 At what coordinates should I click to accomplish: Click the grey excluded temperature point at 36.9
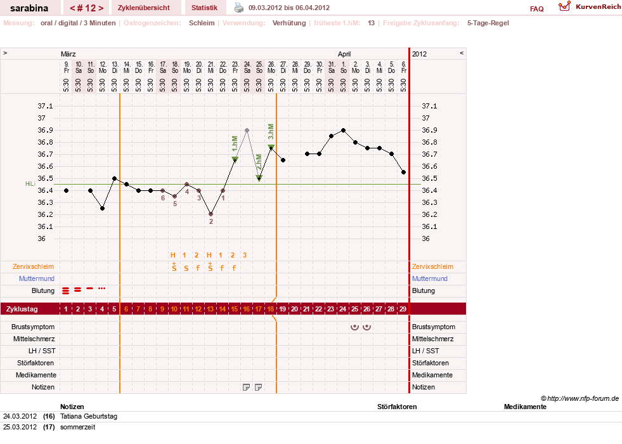(247, 130)
